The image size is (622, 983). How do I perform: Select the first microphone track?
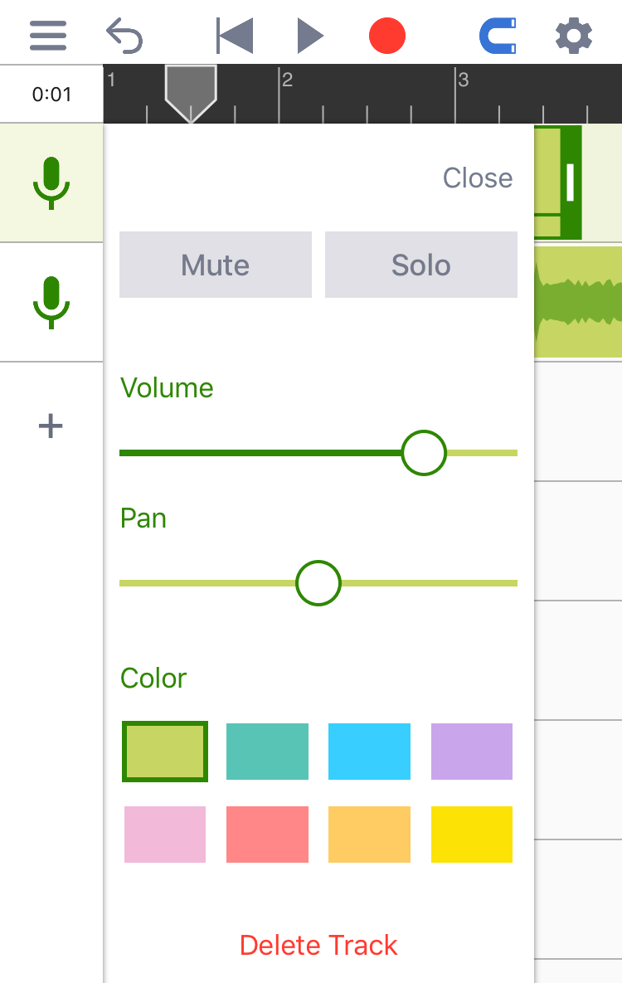pyautogui.click(x=51, y=182)
